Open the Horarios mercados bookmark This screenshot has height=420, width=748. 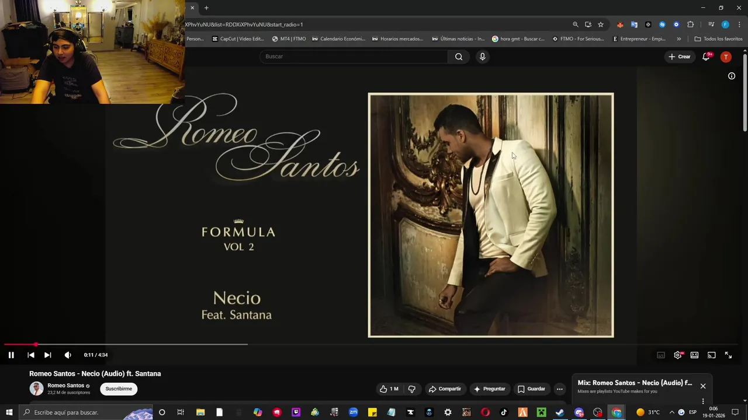coord(397,39)
